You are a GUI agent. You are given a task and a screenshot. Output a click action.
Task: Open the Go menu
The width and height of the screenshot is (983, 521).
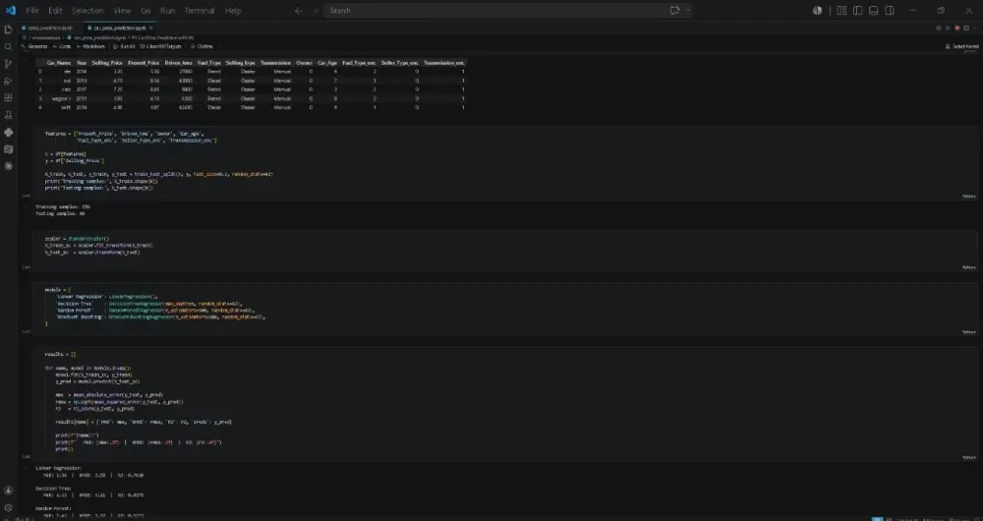(x=145, y=11)
